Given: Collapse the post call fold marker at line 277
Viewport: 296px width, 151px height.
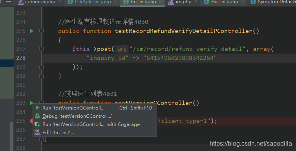Looking at the screenshot, I should 41,49.
